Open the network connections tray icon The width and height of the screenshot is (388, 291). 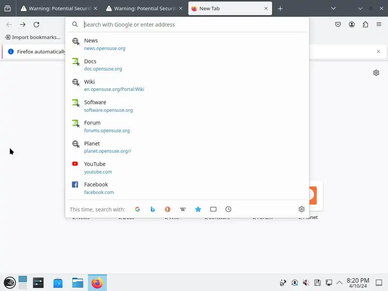click(x=329, y=283)
